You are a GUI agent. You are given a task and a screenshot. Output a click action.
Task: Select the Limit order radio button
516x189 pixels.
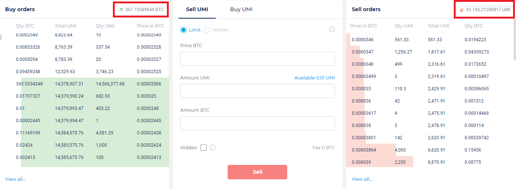(x=183, y=30)
